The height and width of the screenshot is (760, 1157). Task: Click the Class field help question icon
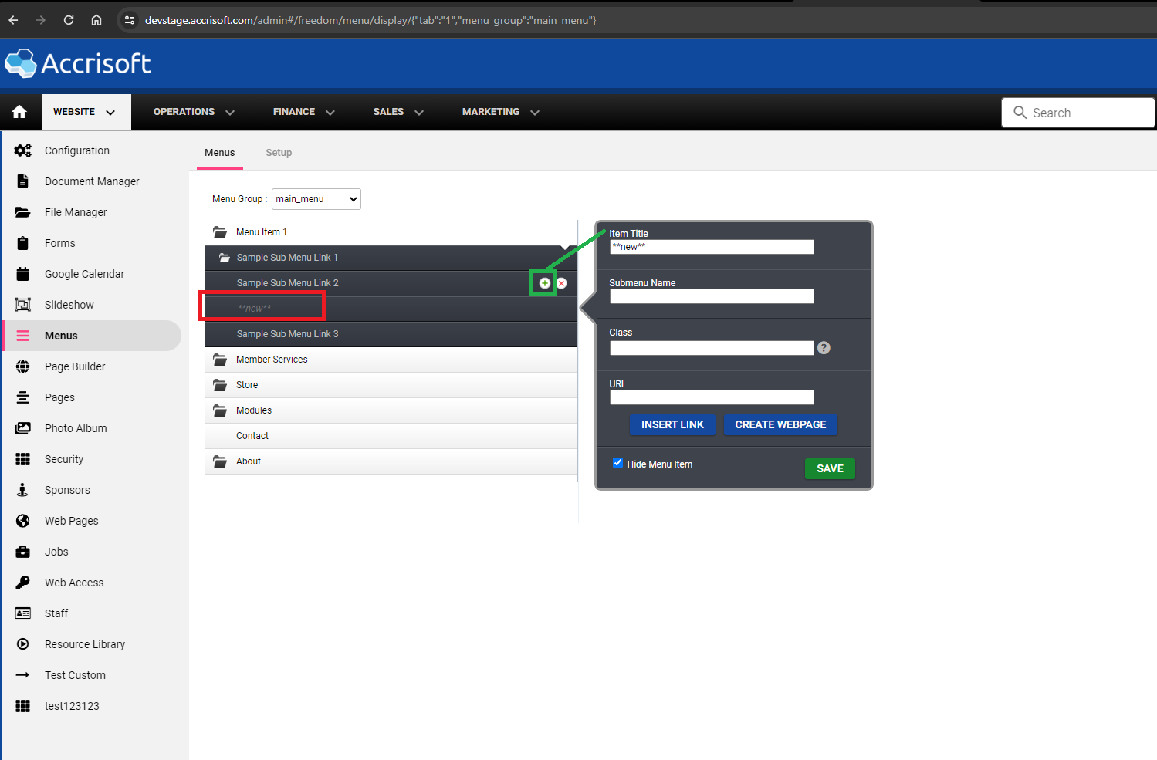[824, 348]
